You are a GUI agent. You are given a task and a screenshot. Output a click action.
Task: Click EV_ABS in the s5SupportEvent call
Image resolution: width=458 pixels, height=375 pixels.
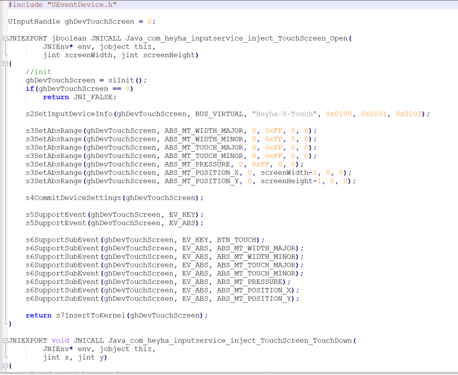click(x=182, y=223)
